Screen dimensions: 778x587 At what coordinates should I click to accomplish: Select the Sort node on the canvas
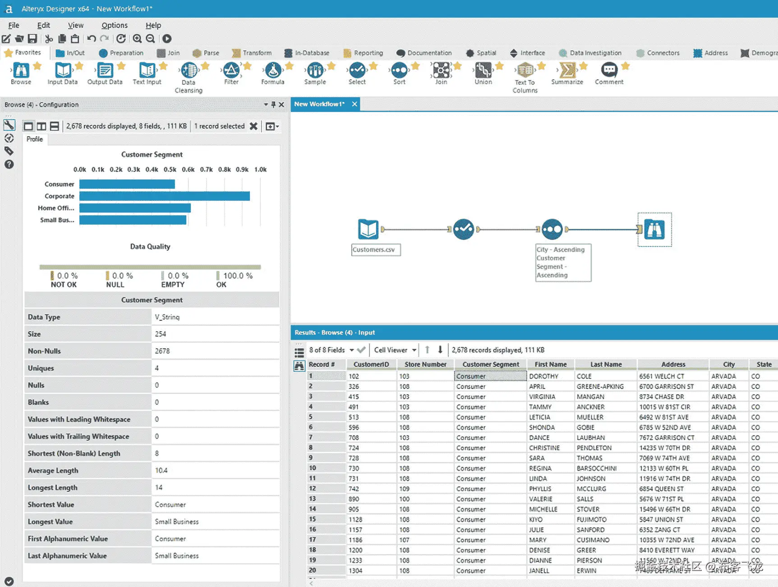[x=552, y=229]
